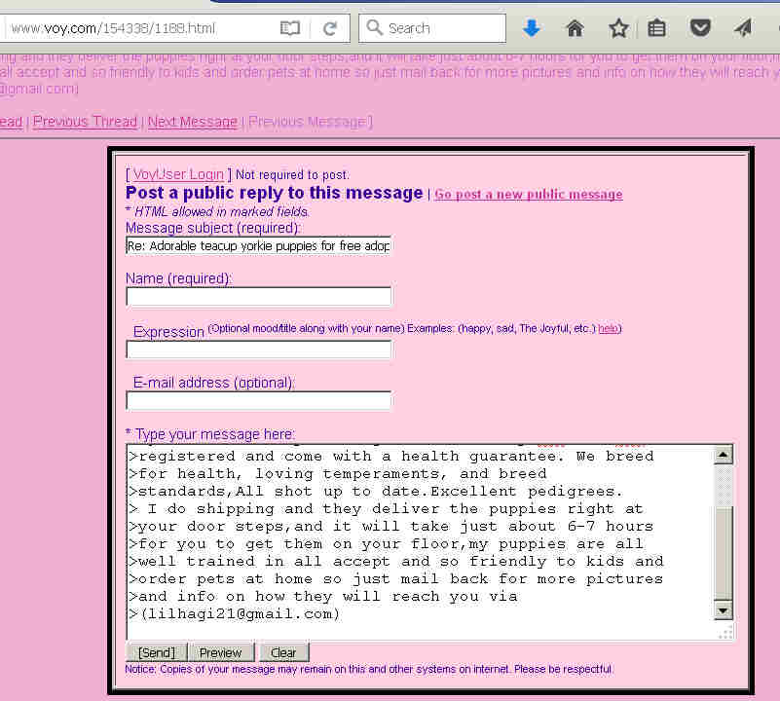This screenshot has width=780, height=701.
Task: Toggle reader view in address bar
Action: tap(290, 28)
